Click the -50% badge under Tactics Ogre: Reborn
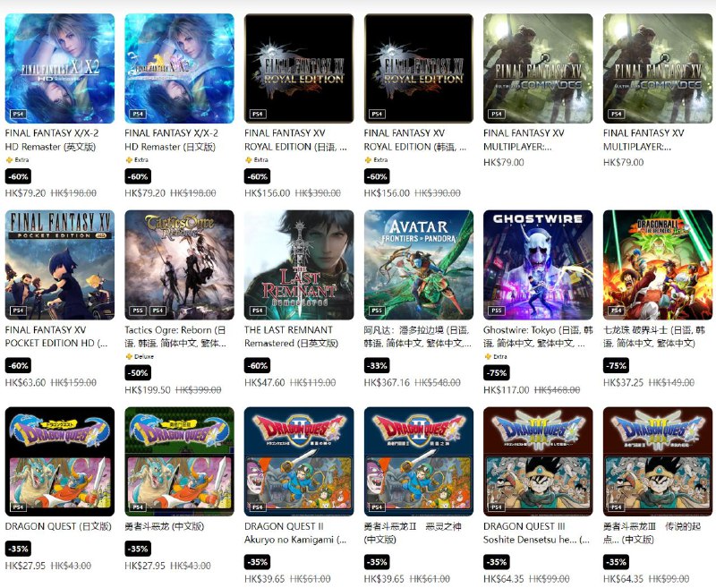 (138, 373)
